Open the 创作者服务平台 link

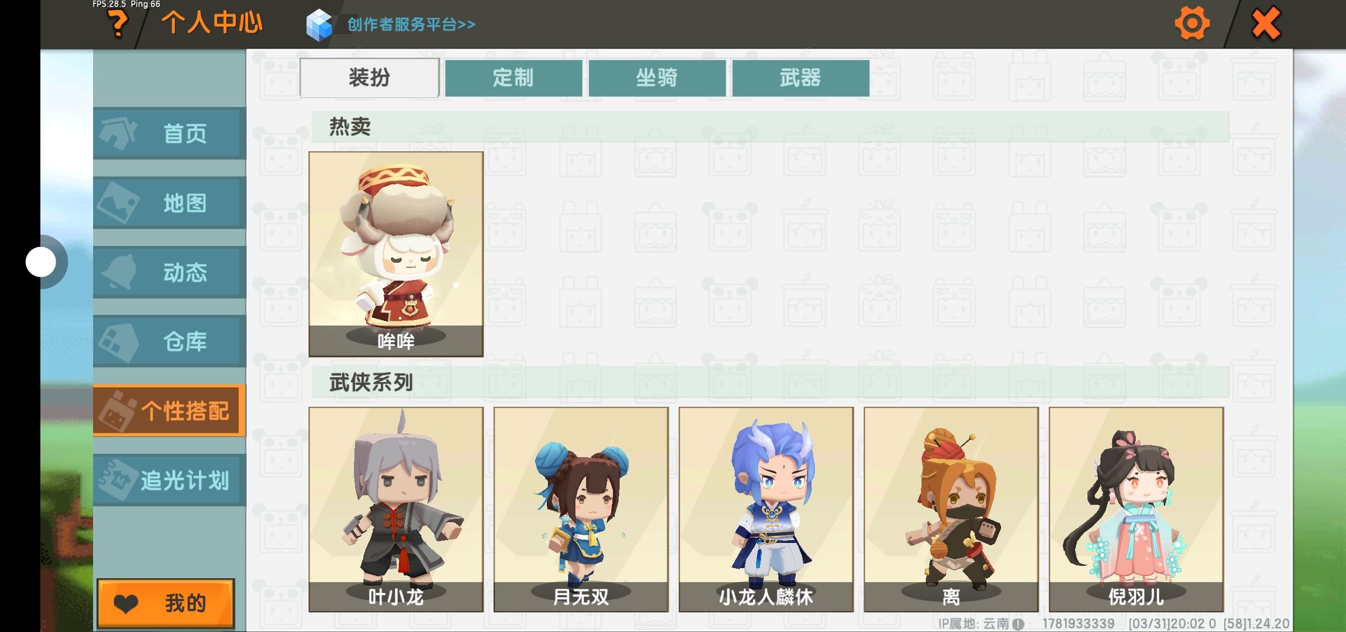tap(411, 25)
